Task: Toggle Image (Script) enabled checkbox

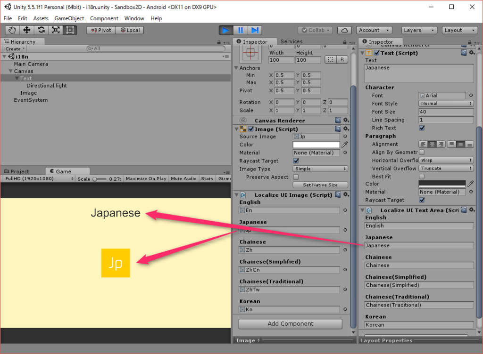Action: coord(251,129)
